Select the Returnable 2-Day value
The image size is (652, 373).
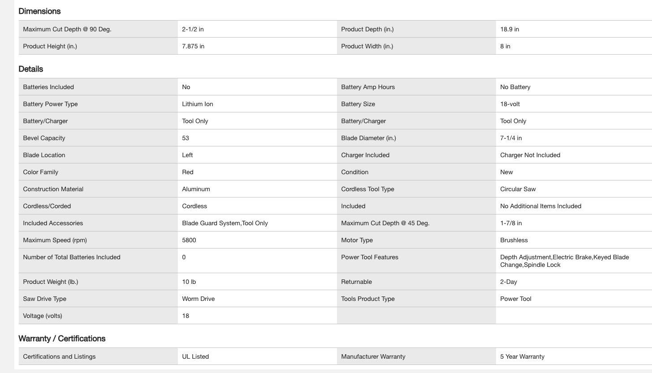pos(509,282)
